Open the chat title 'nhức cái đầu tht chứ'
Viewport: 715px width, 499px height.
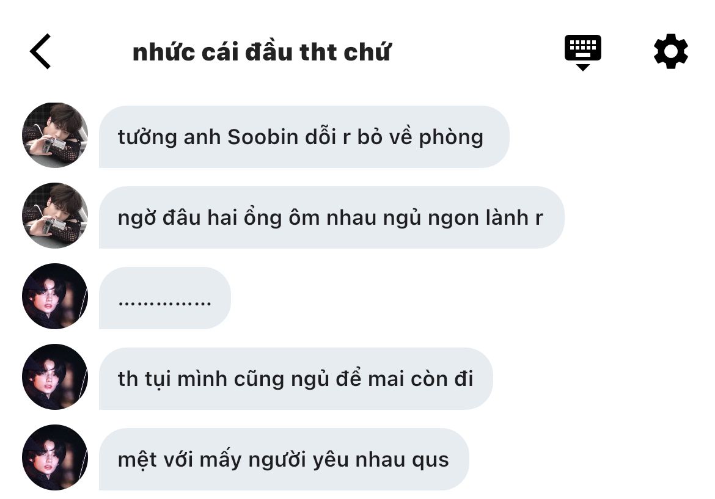[262, 52]
